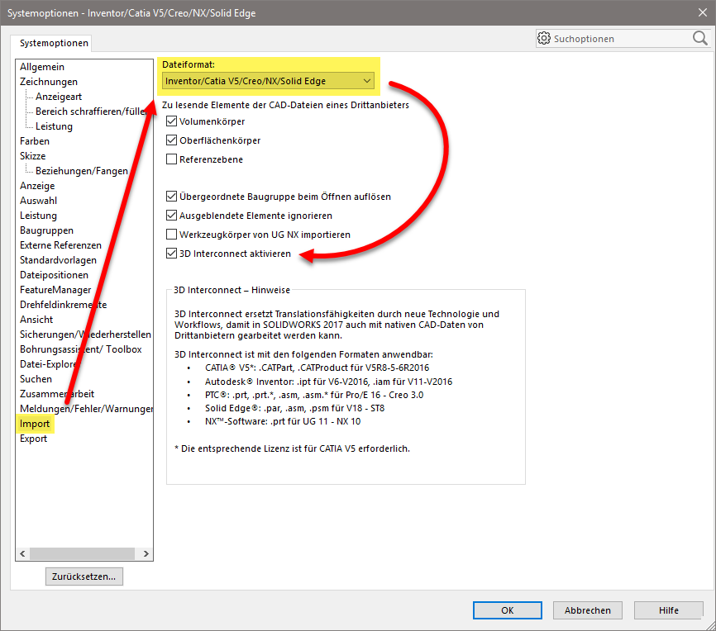Close the Systemoptionen dialog
Viewport: 716px width, 631px height.
(703, 12)
